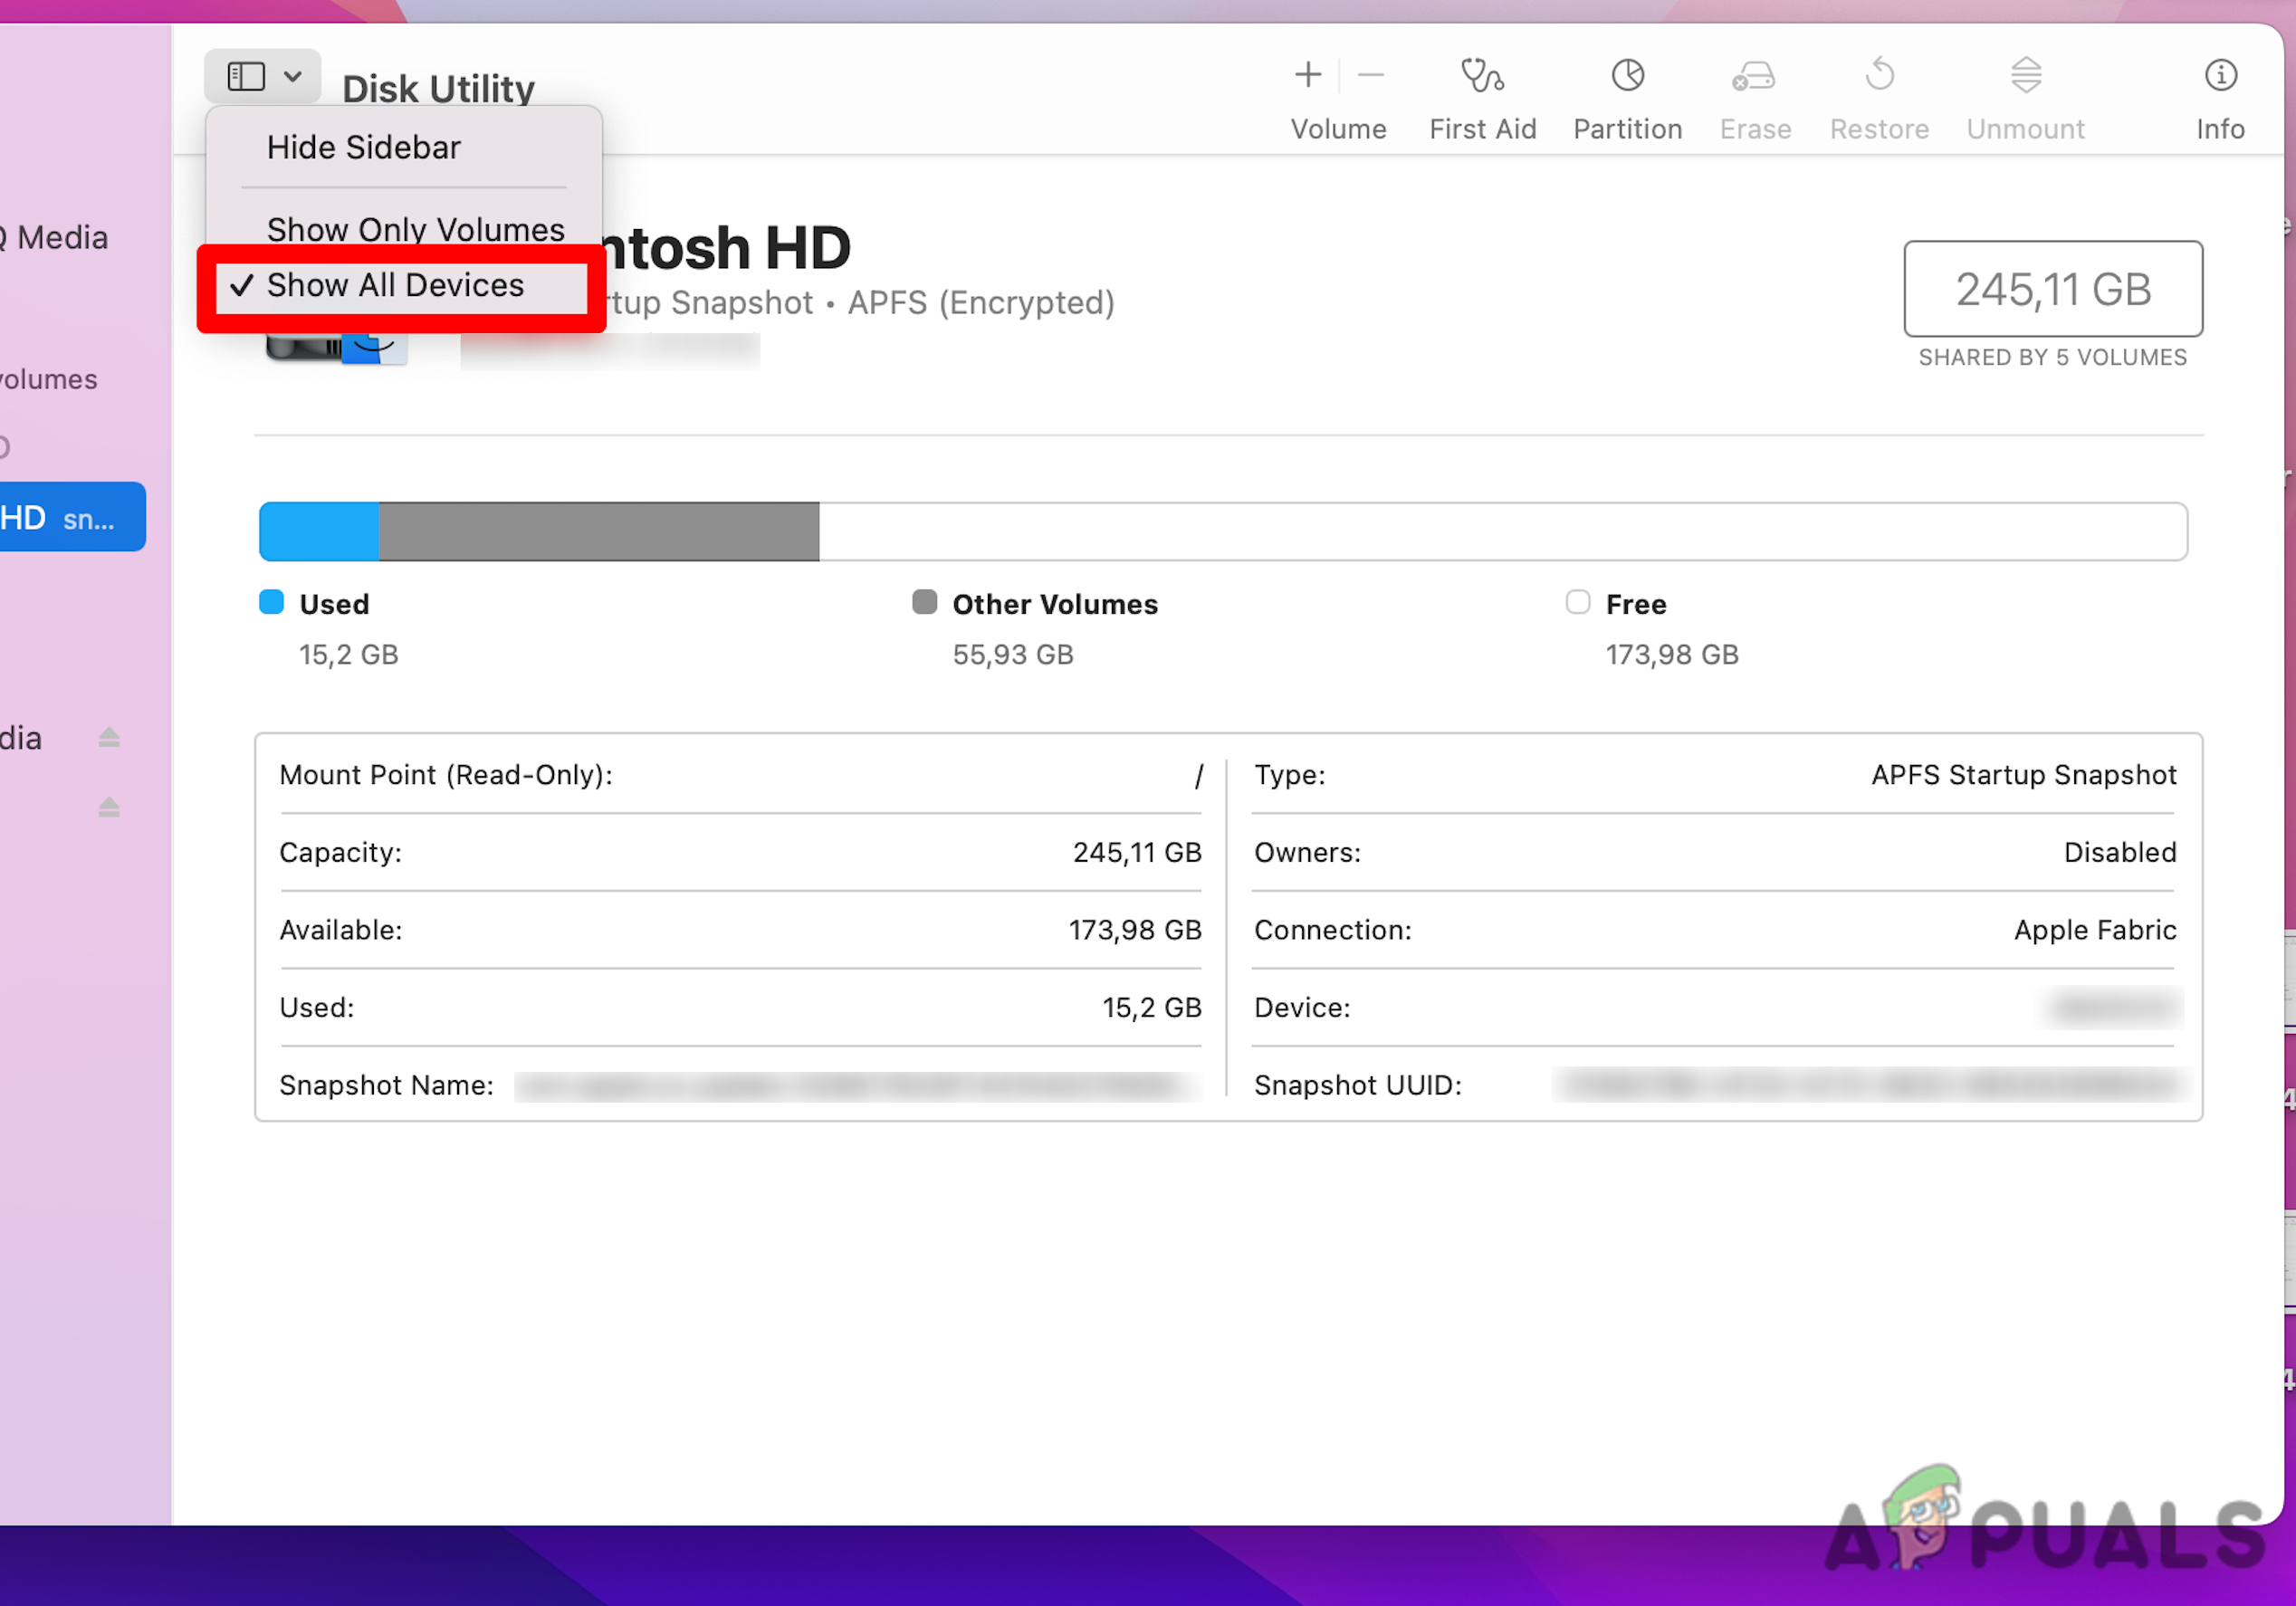
Task: Open the Disk Utility title menu
Action: point(438,88)
